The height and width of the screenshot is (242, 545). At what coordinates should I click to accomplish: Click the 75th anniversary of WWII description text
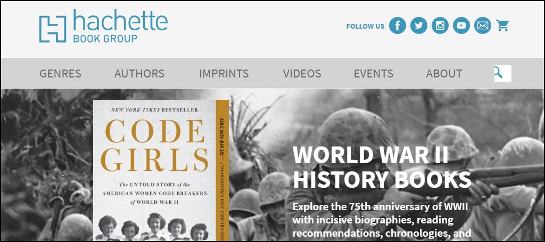(x=382, y=220)
